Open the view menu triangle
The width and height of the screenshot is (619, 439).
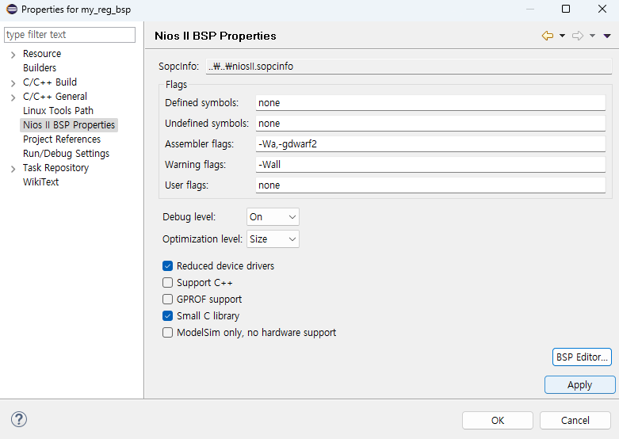pos(607,36)
